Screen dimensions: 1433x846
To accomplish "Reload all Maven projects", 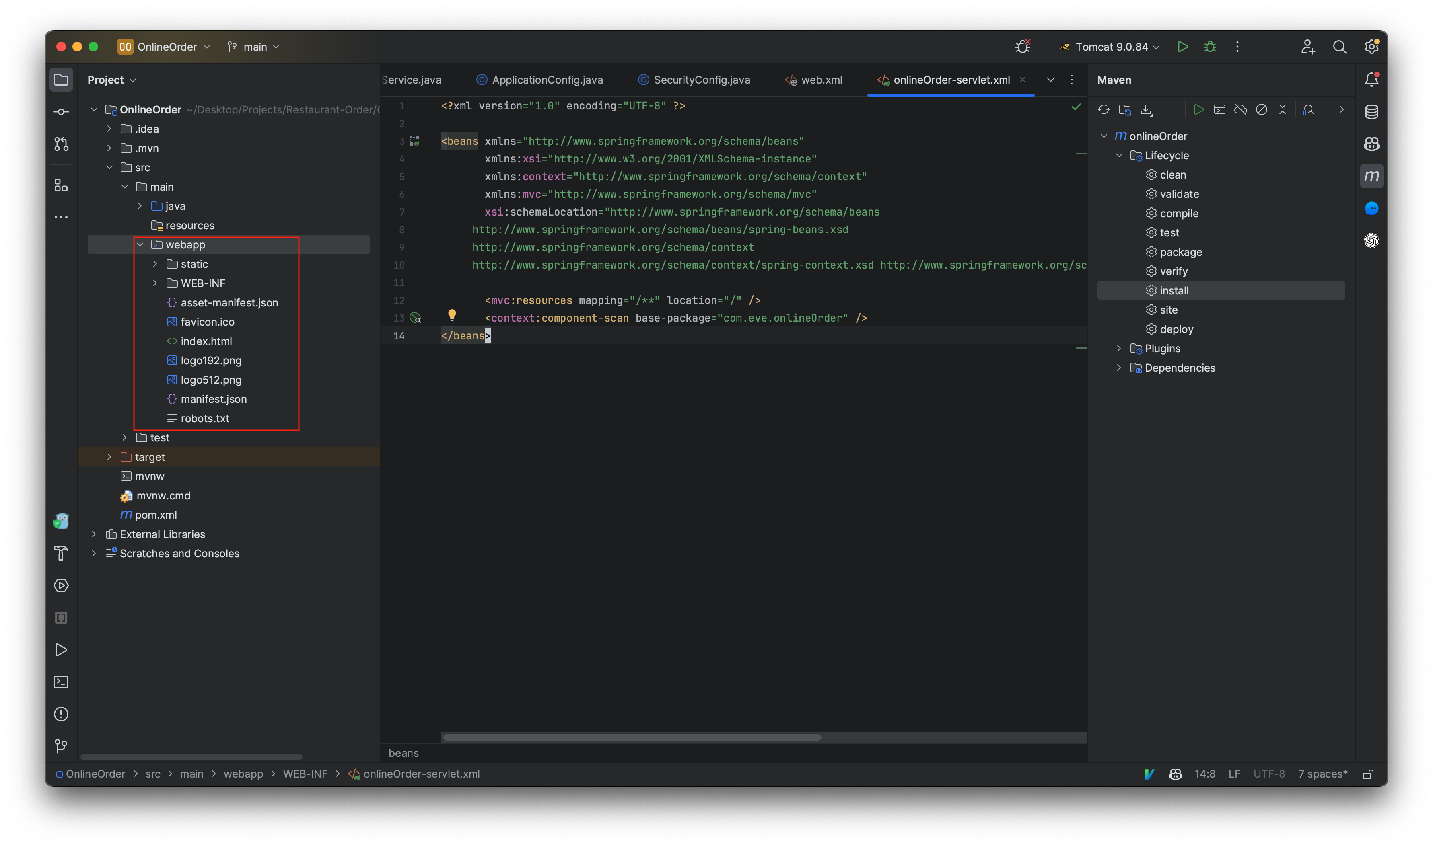I will [1105, 109].
